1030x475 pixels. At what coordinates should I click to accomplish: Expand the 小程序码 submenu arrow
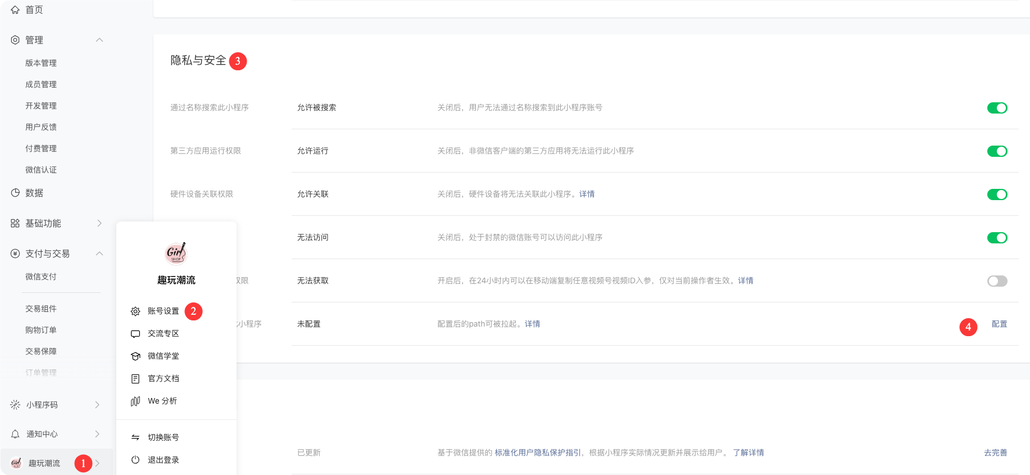97,405
